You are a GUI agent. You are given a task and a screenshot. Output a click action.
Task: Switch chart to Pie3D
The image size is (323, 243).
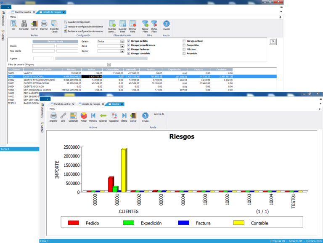tap(83, 116)
